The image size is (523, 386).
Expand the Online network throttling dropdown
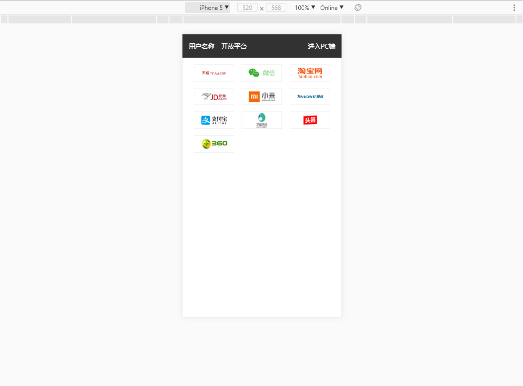[x=332, y=7]
